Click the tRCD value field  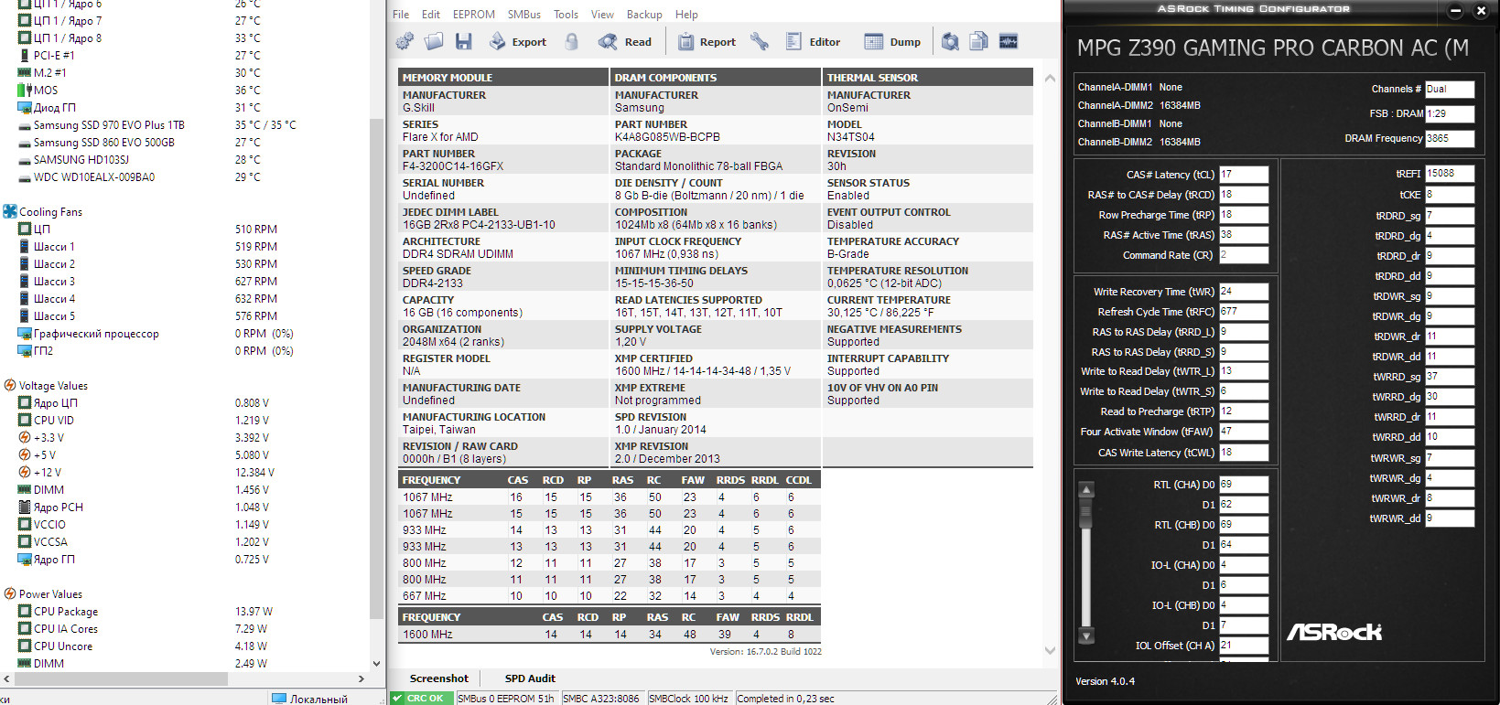pos(1244,195)
